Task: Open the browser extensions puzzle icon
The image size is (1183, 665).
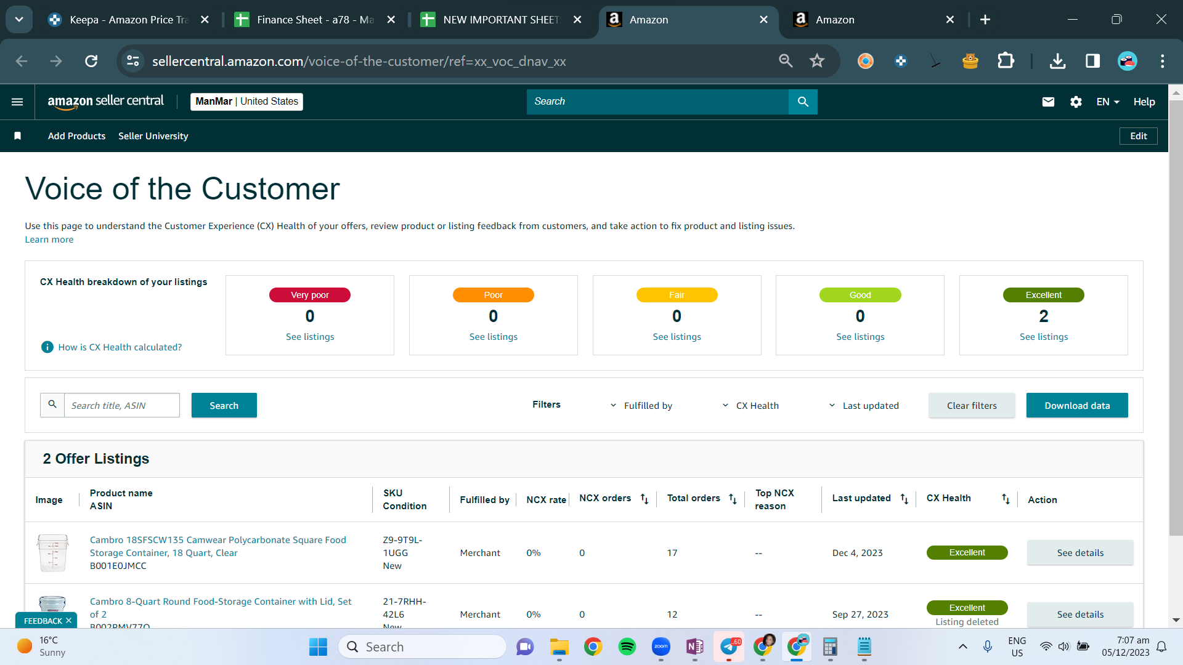Action: pos(1006,61)
